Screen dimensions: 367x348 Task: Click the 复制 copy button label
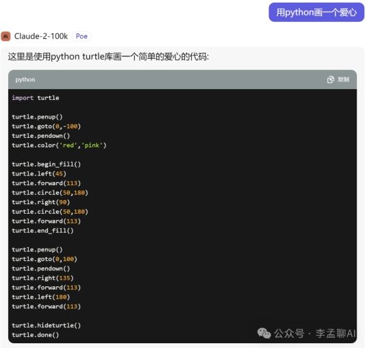click(343, 79)
